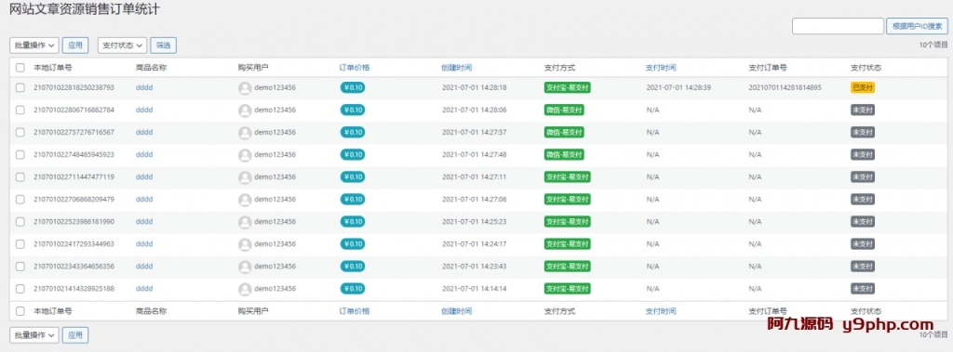Open product link dddd in the 14:14:14 row

[144, 289]
